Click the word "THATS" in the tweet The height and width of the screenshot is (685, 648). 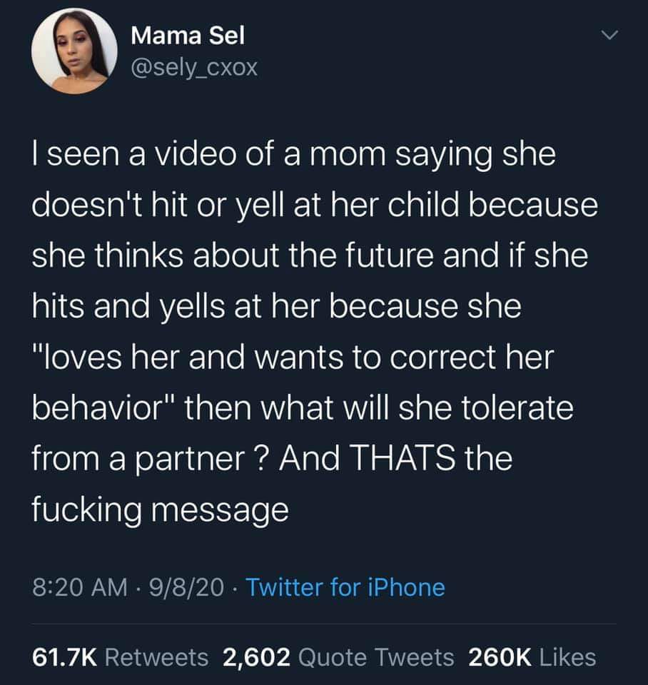(403, 458)
